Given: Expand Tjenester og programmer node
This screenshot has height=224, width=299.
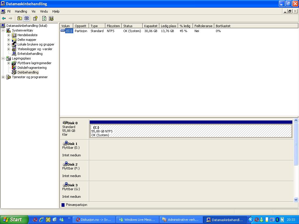Looking at the screenshot, I should (x=3, y=77).
